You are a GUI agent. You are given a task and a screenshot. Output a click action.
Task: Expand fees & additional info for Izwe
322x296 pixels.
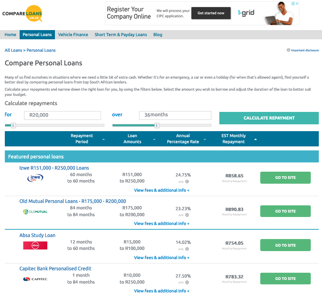[x=162, y=190]
